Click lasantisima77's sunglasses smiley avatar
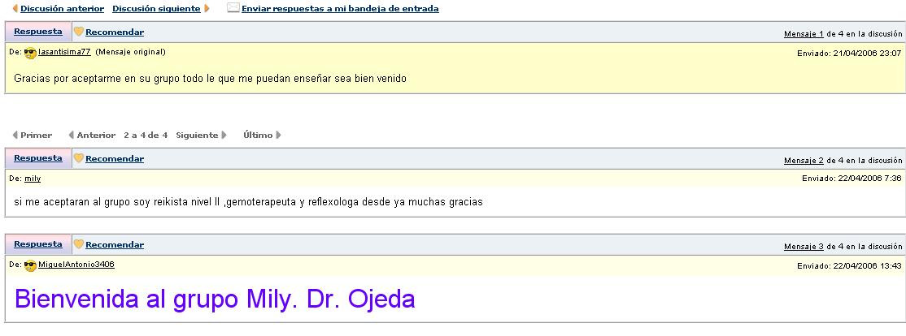Screen dimensions: 906x336 point(30,53)
